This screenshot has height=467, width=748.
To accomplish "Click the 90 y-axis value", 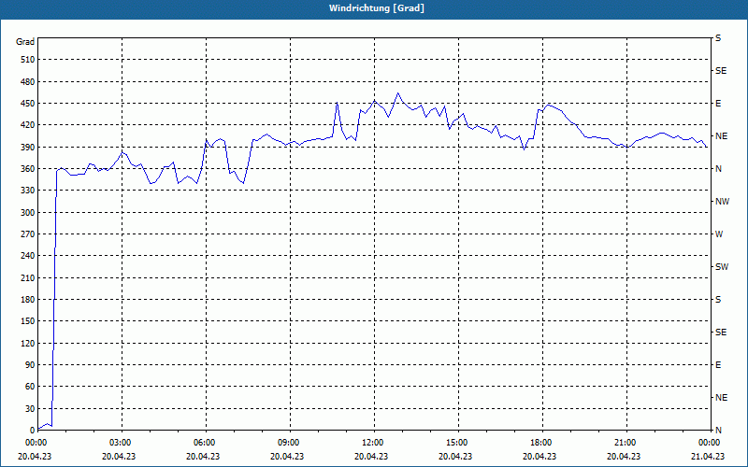I will pyautogui.click(x=30, y=365).
